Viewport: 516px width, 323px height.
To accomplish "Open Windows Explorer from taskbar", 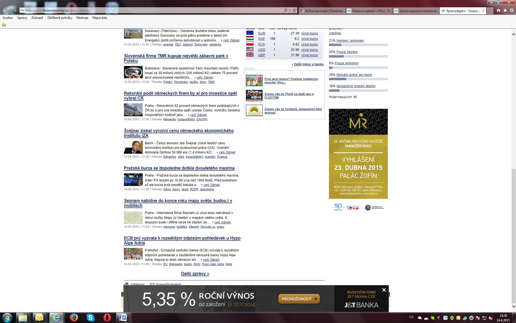I will pos(23,318).
